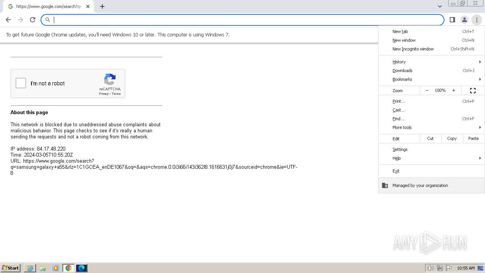The height and width of the screenshot is (273, 485).
Task: Click the Windows 7 update notice text
Action: [x=118, y=35]
